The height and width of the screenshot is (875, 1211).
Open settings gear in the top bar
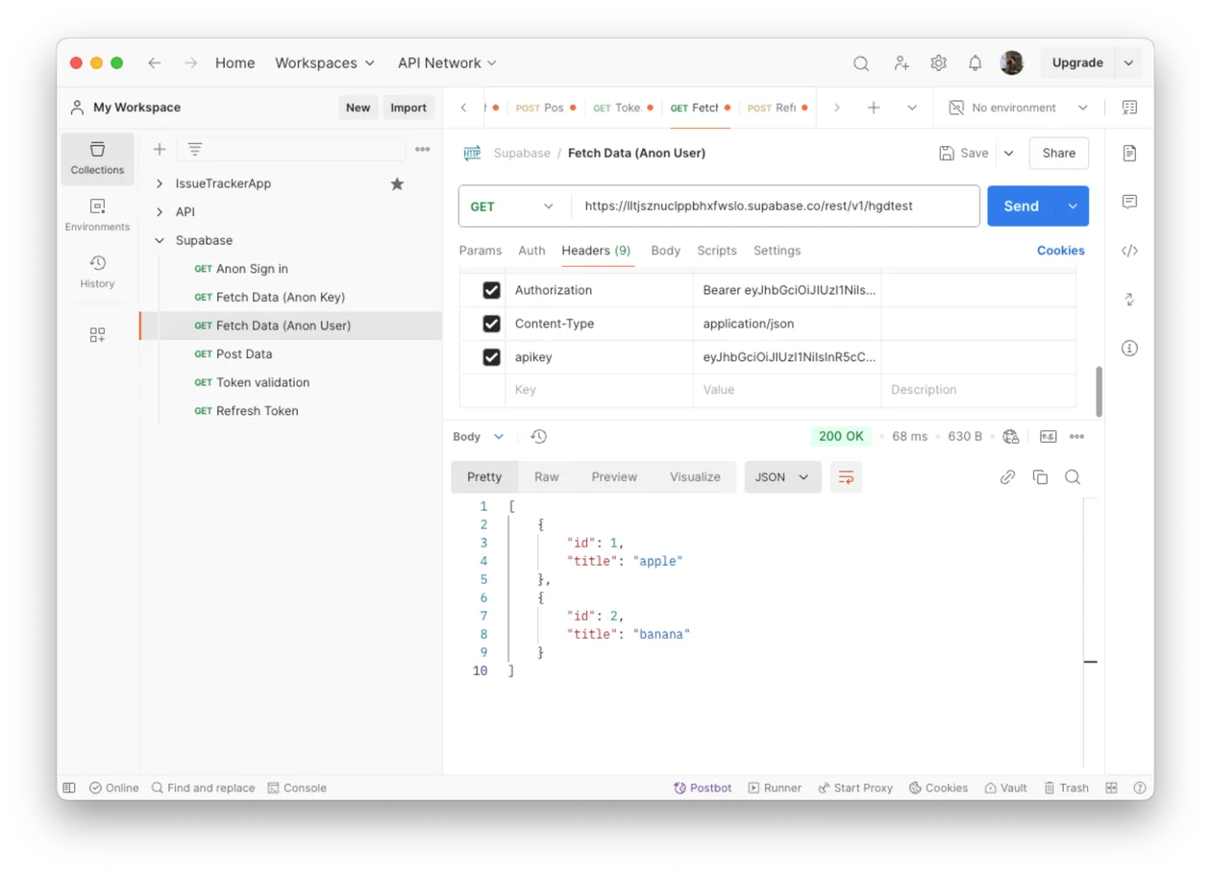[938, 63]
